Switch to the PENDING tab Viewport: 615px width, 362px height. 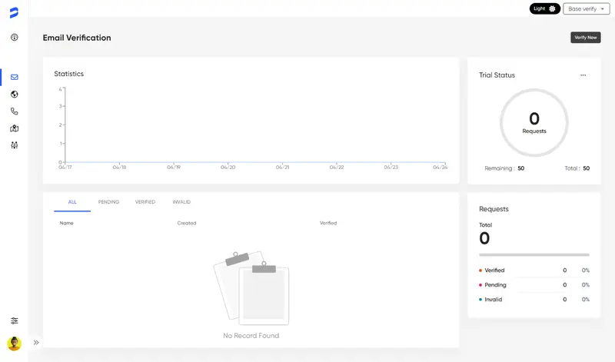tap(108, 202)
